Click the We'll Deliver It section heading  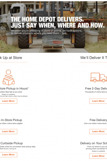click(x=94, y=58)
